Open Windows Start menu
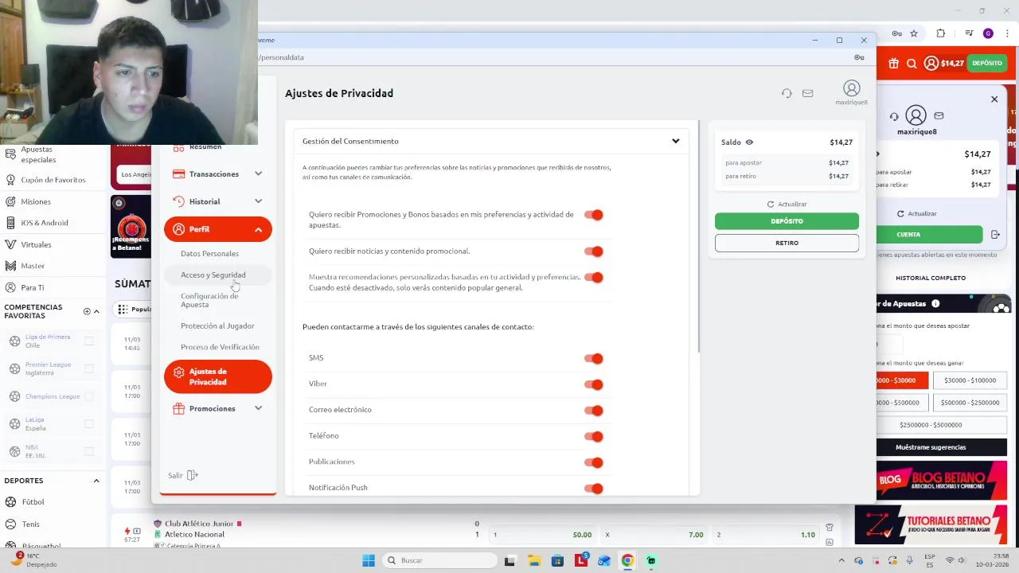This screenshot has height=573, width=1019. click(x=369, y=560)
